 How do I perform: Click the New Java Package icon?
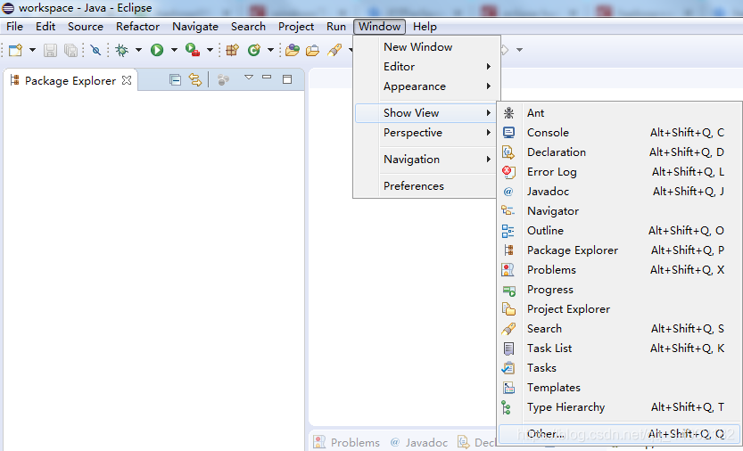(232, 50)
